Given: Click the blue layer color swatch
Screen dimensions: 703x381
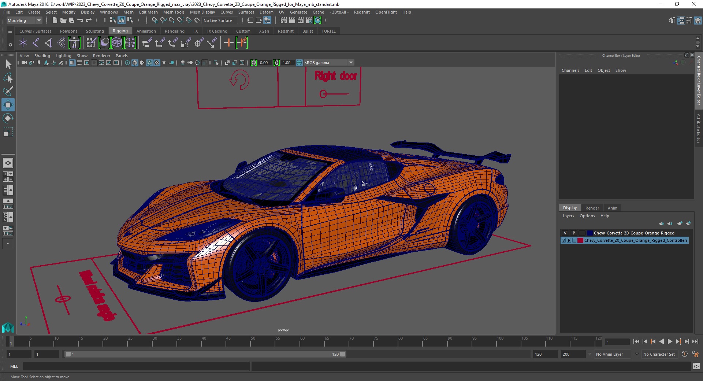Looking at the screenshot, I should point(589,233).
